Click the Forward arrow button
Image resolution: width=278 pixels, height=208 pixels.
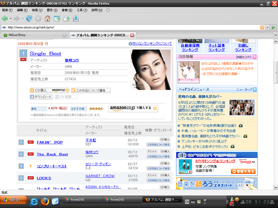(x=17, y=18)
